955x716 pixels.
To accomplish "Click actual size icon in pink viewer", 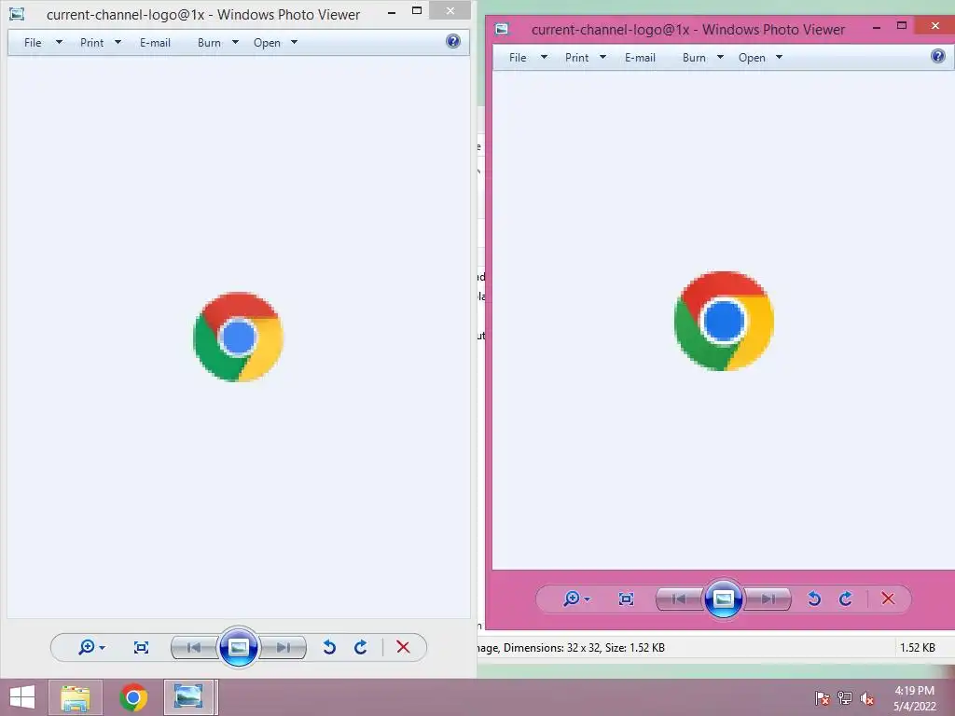I will 626,599.
